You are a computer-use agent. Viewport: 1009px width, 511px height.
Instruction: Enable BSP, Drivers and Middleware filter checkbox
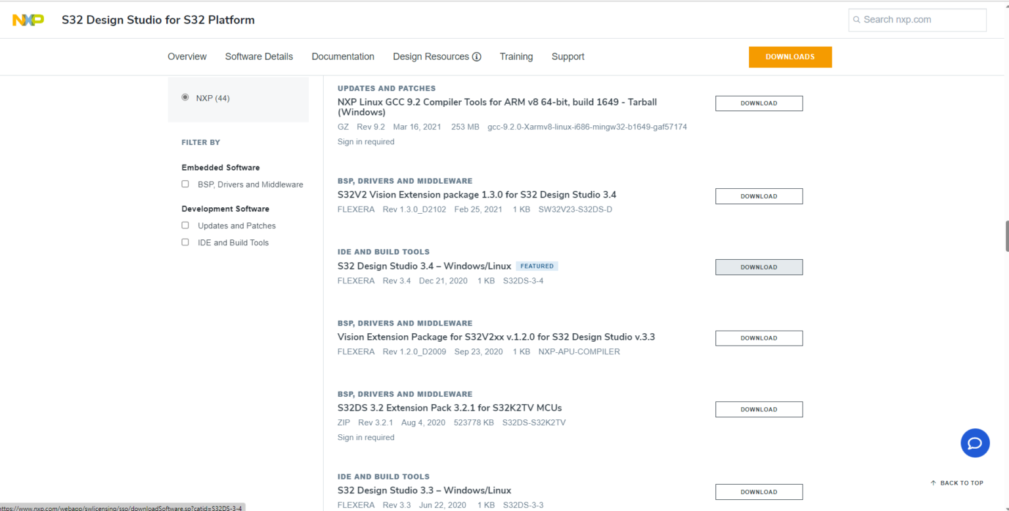[x=185, y=184]
